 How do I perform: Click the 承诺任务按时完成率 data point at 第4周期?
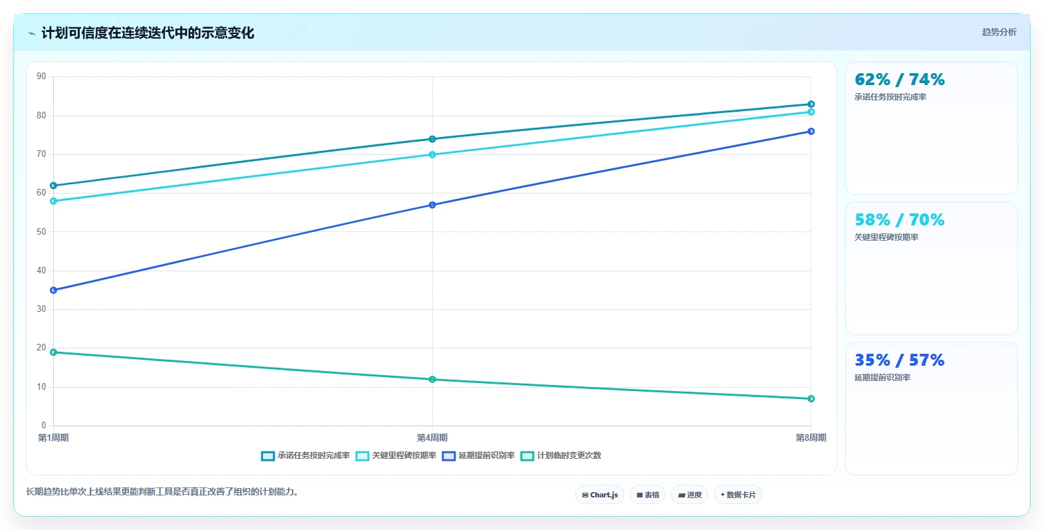coord(432,139)
